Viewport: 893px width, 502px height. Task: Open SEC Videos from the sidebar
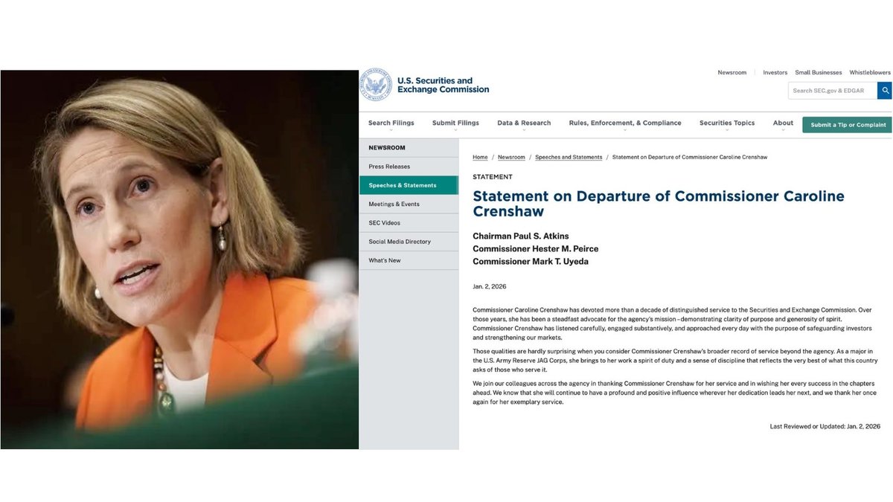tap(384, 223)
